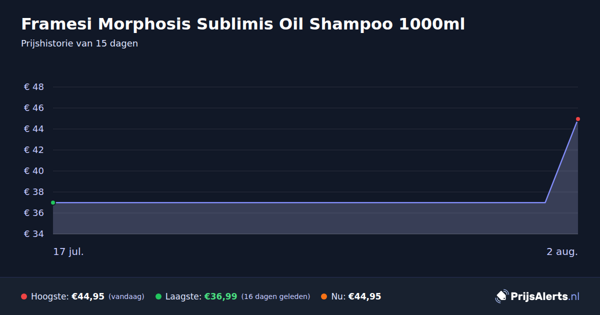This screenshot has height=315, width=600.
Task: Click the green lowest-price dot in legend
Action: click(158, 296)
